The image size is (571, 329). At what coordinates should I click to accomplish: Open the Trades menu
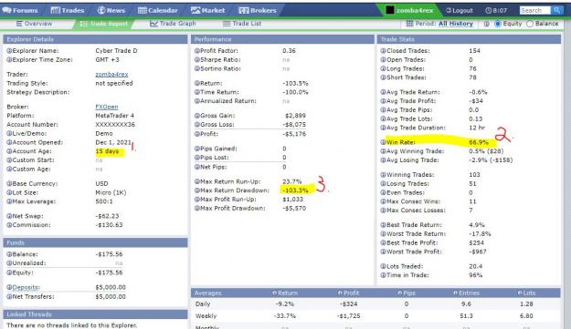click(68, 10)
